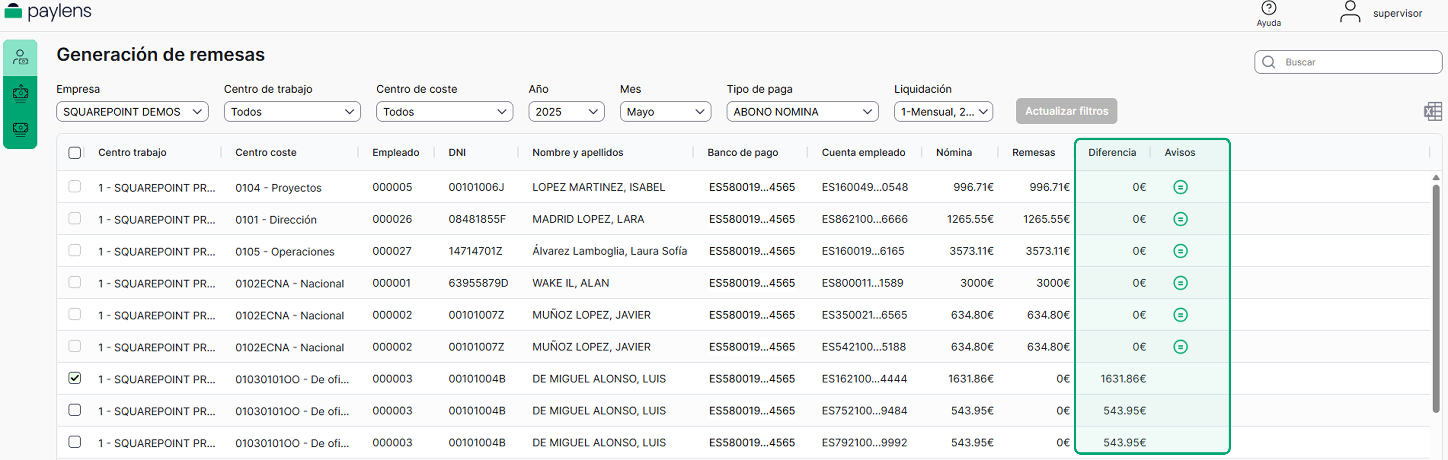Click the paylens logo
The image size is (1448, 460).
pyautogui.click(x=48, y=11)
